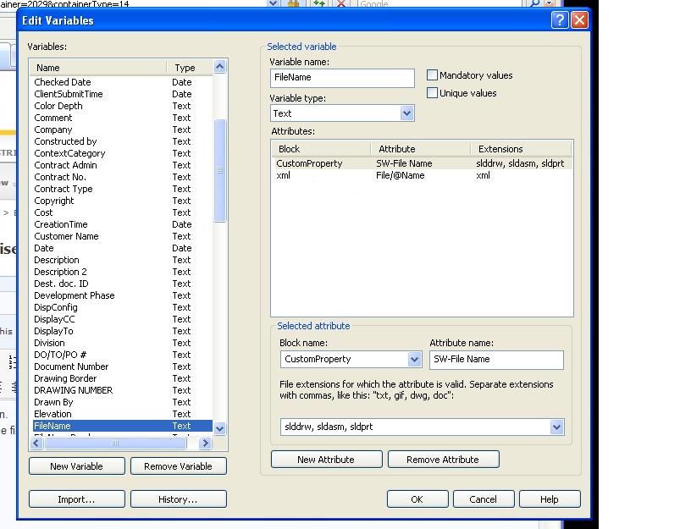The image size is (691, 529).
Task: Click the Remove Variable button
Action: (x=179, y=466)
